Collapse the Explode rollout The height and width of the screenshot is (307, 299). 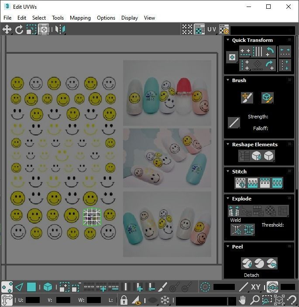pos(228,198)
